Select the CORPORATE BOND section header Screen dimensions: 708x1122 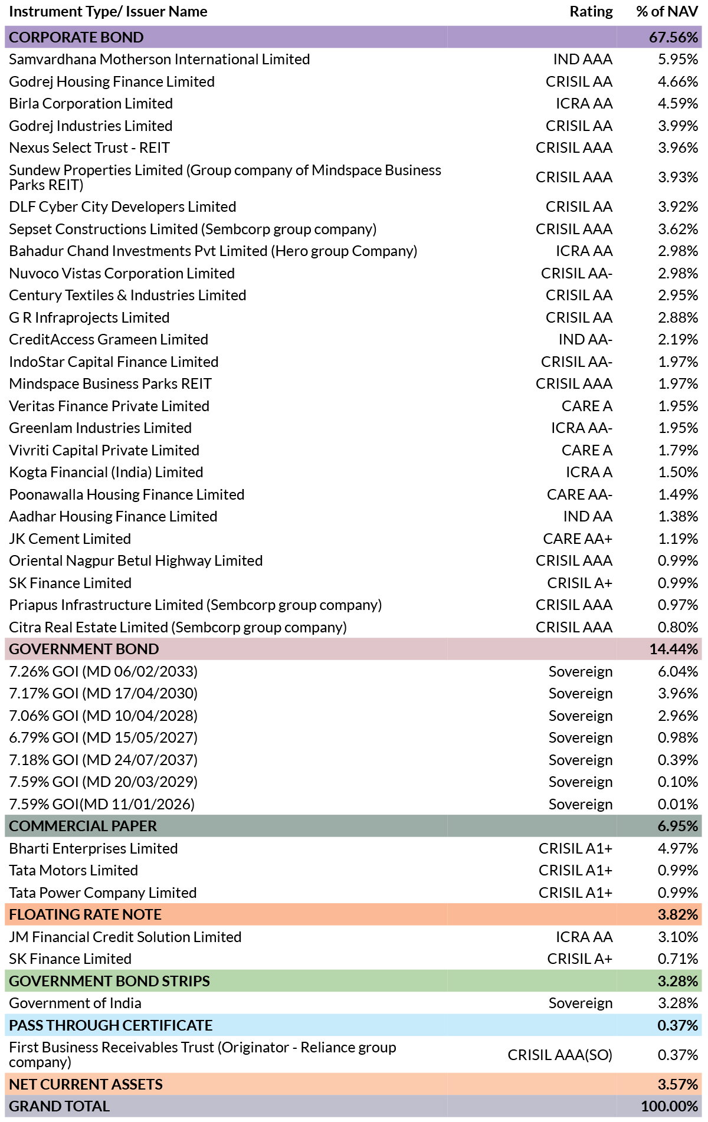[x=353, y=37]
